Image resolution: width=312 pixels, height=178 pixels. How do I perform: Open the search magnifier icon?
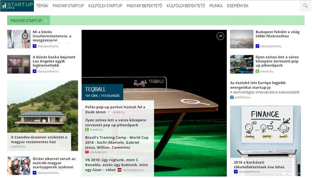(305, 6)
